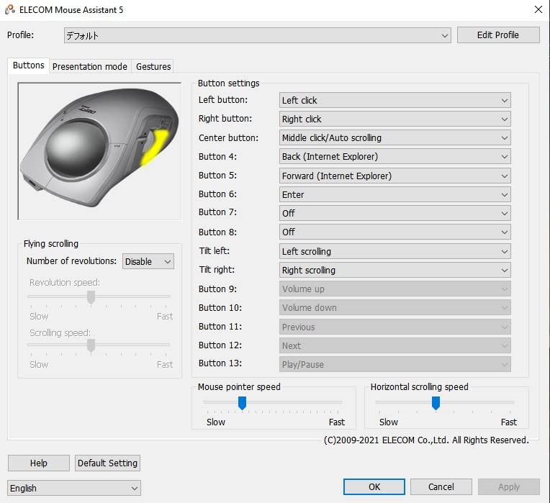The height and width of the screenshot is (503, 550).
Task: Click the ELECOM copyright notice text
Action: pos(426,440)
